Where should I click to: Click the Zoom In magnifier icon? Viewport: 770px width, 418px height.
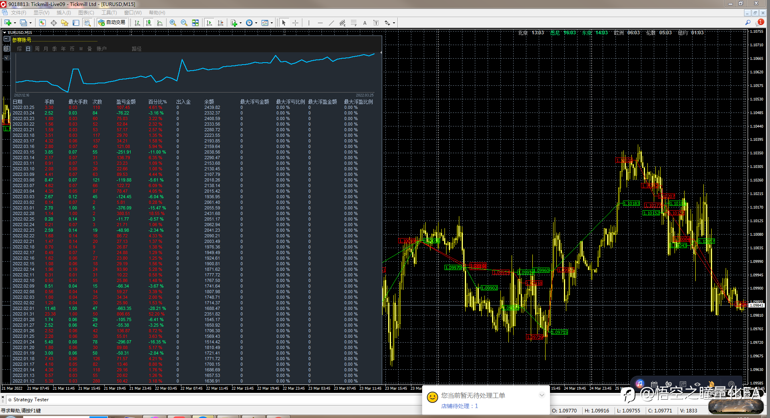(x=173, y=23)
